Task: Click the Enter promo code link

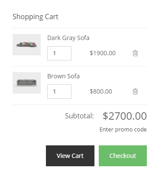Action: pyautogui.click(x=123, y=130)
